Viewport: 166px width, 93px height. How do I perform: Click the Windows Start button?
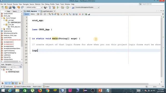tap(3, 90)
